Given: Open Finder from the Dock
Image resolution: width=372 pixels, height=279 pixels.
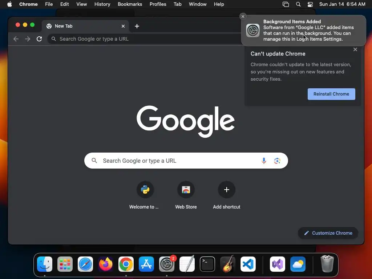Looking at the screenshot, I should [45, 264].
